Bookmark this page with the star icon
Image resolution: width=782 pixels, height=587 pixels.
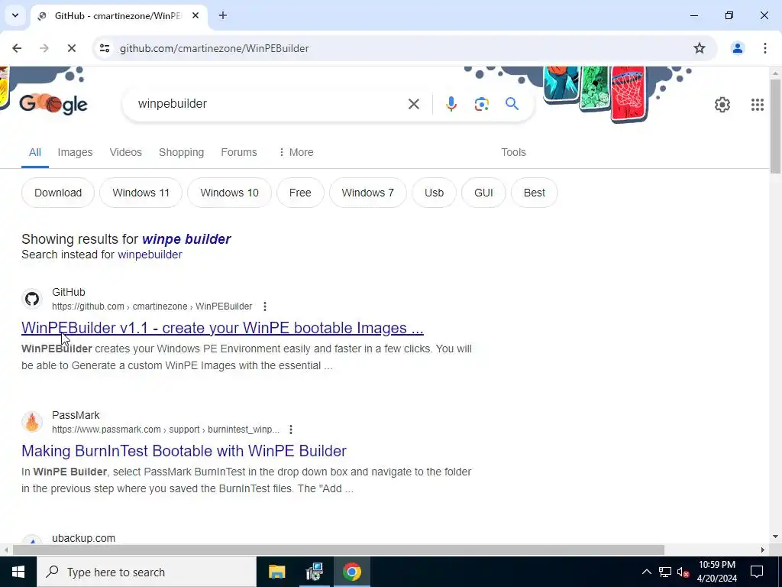(700, 48)
